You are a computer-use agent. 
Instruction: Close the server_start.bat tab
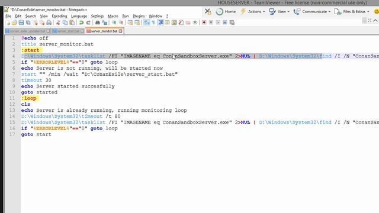tap(82, 31)
